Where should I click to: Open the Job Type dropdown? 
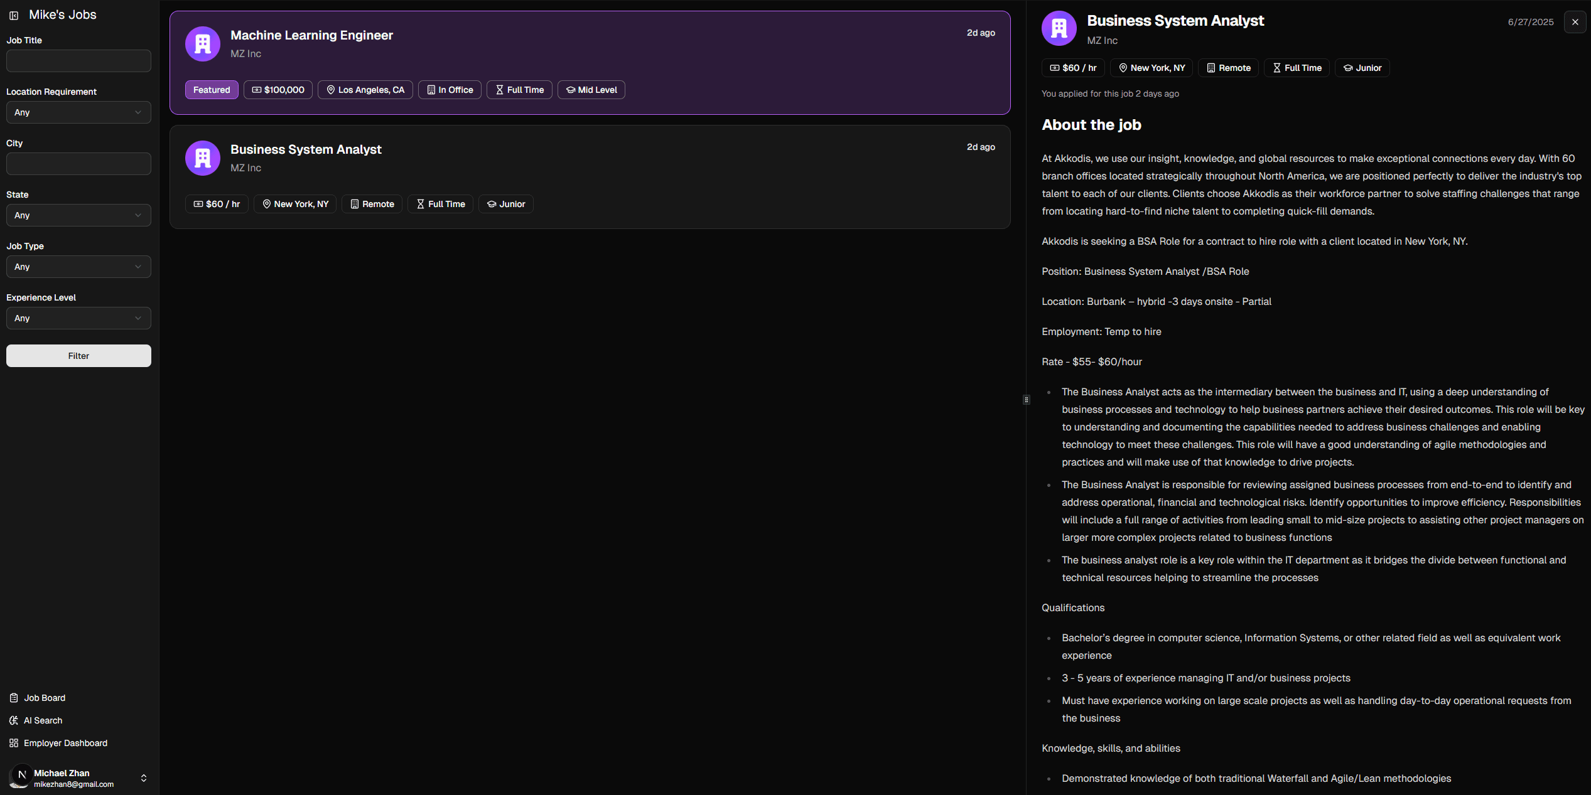(x=78, y=267)
